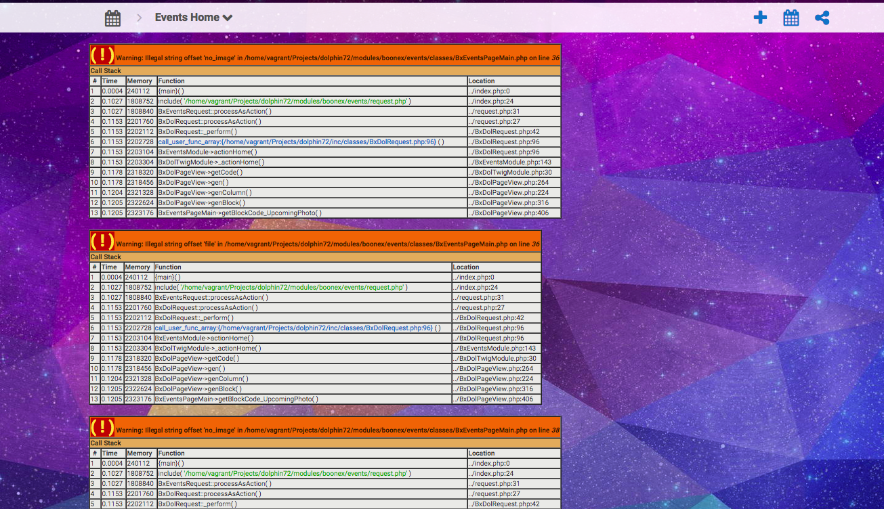Click the blue share icon in header
884x509 pixels.
(822, 18)
